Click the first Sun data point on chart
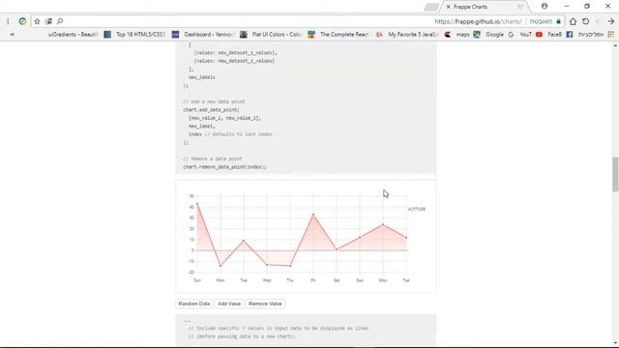The height and width of the screenshot is (348, 619). tap(197, 204)
